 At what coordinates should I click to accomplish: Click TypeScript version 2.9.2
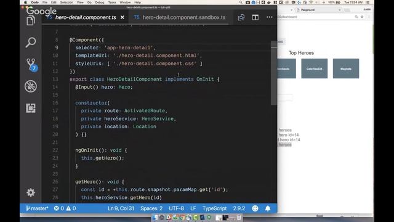coord(239,208)
